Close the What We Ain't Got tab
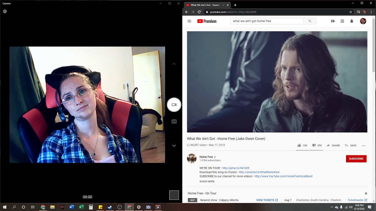 (x=228, y=5)
